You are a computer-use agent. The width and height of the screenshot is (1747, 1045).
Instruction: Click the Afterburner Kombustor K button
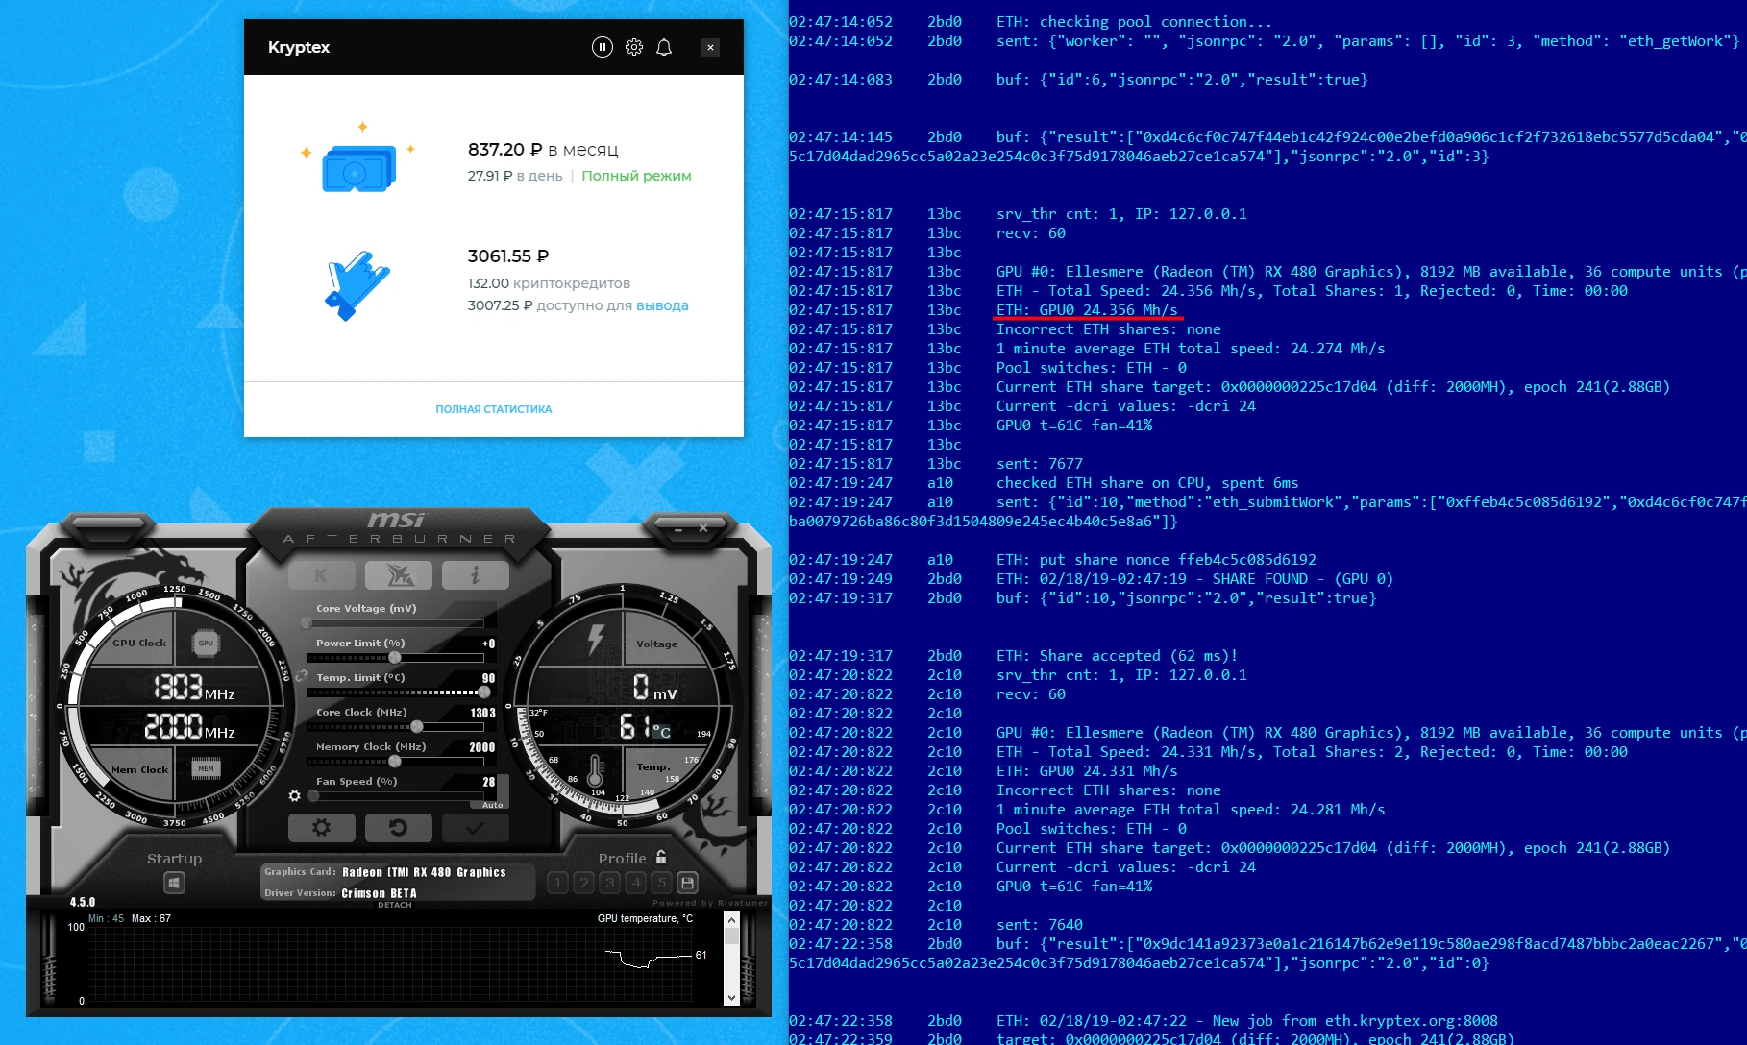tap(322, 575)
